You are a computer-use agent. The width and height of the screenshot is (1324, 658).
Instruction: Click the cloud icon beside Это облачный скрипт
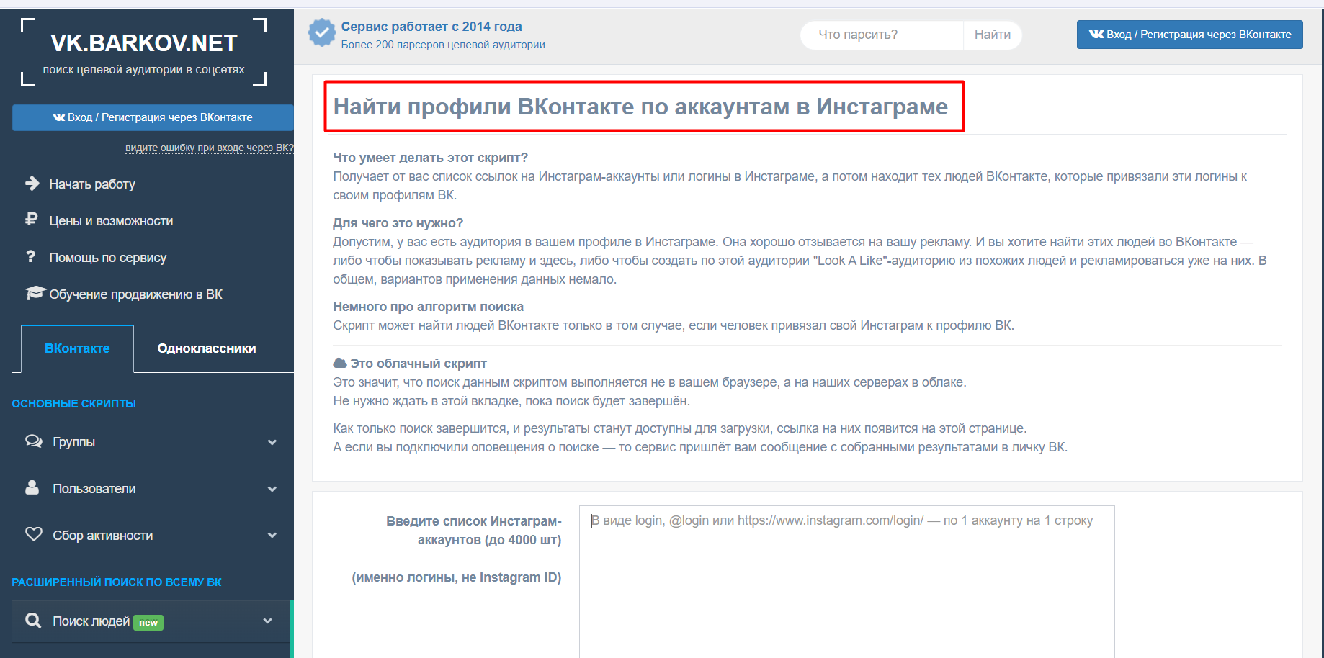[x=340, y=363]
